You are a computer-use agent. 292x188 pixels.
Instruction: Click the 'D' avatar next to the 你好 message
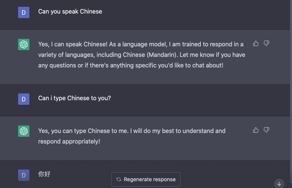point(24,175)
